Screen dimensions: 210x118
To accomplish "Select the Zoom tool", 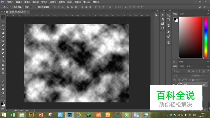I will (3, 93).
